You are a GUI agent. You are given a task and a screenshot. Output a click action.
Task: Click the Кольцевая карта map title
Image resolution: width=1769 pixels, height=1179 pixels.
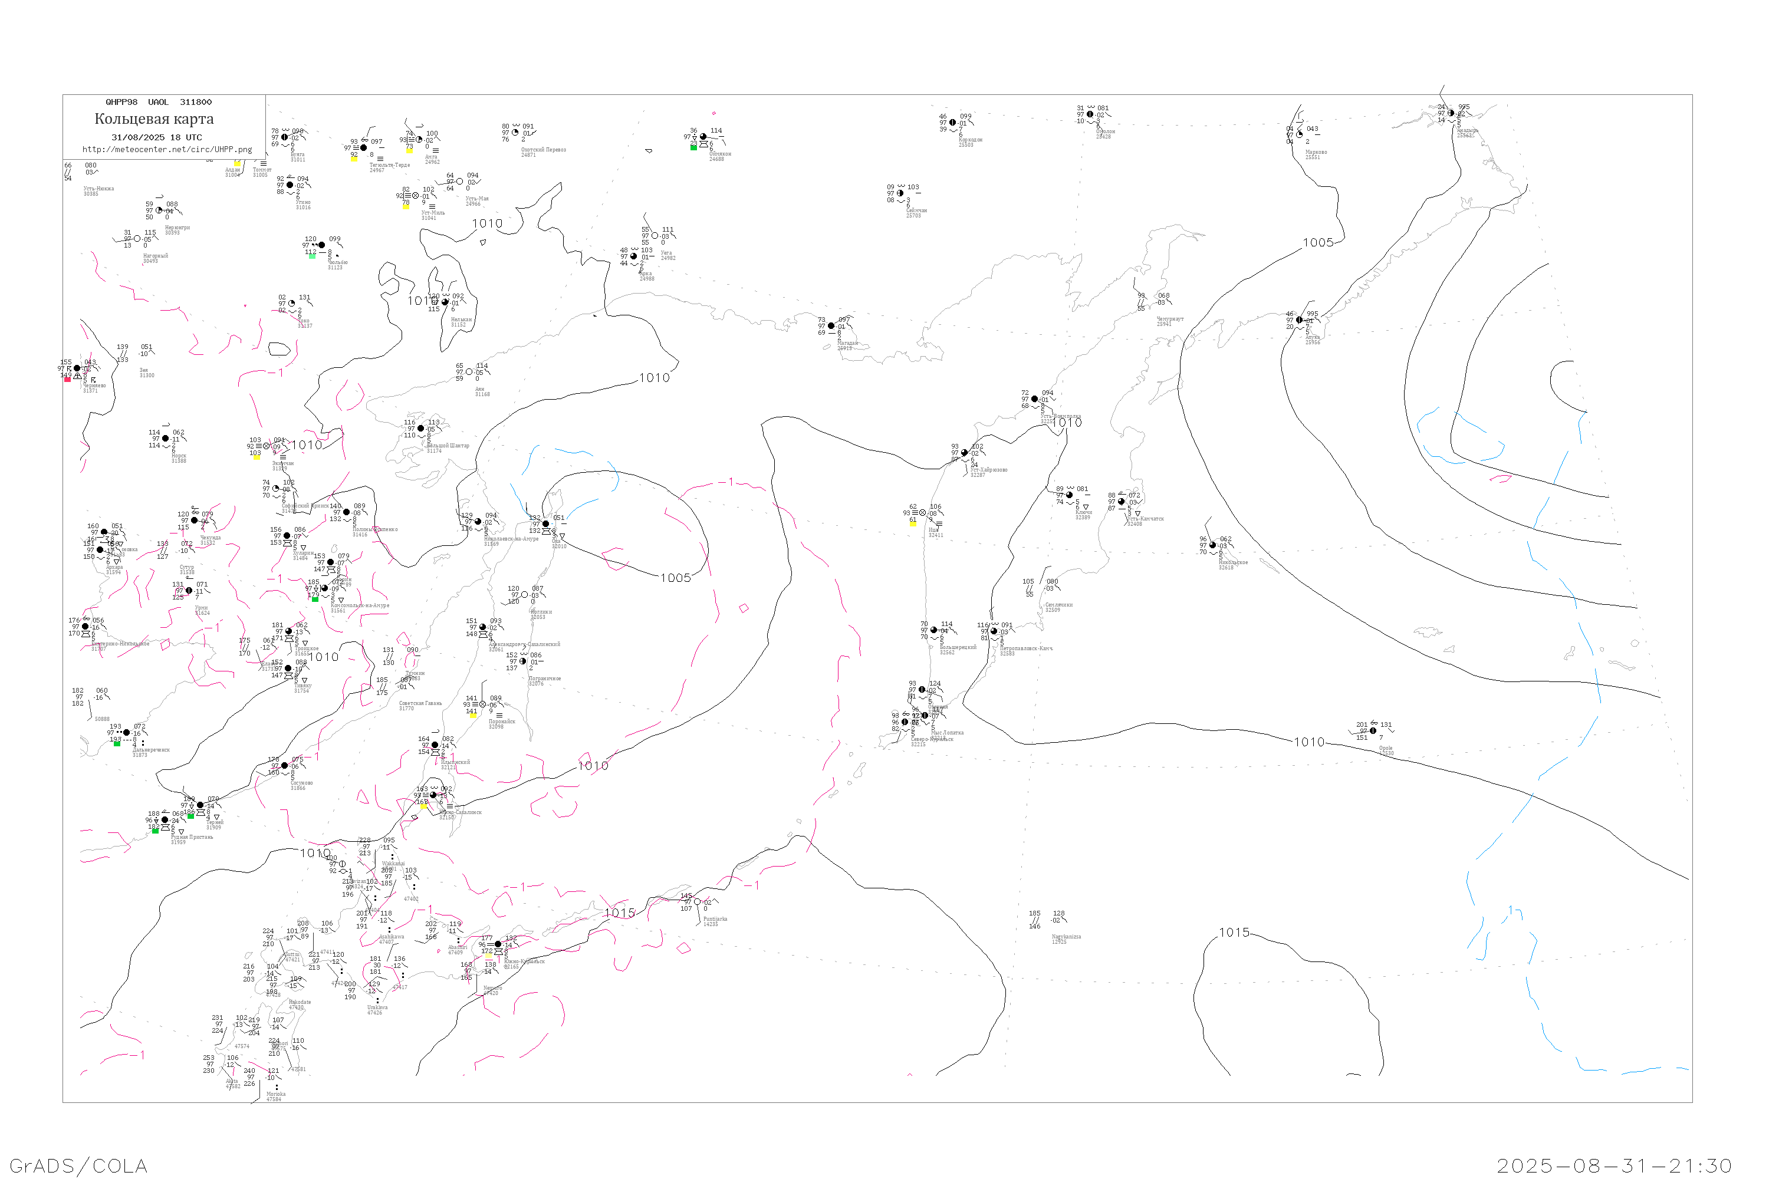tap(154, 119)
